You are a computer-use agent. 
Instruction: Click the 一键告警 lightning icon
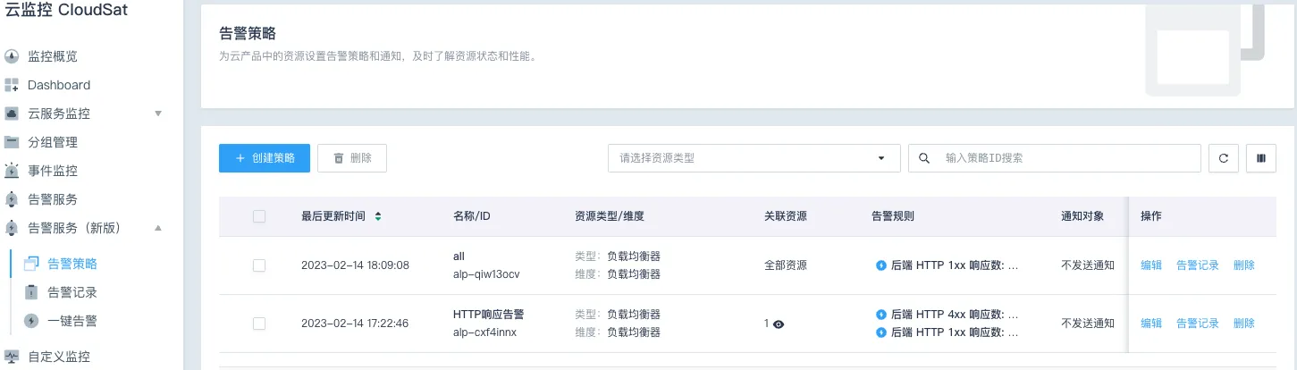[x=31, y=321]
